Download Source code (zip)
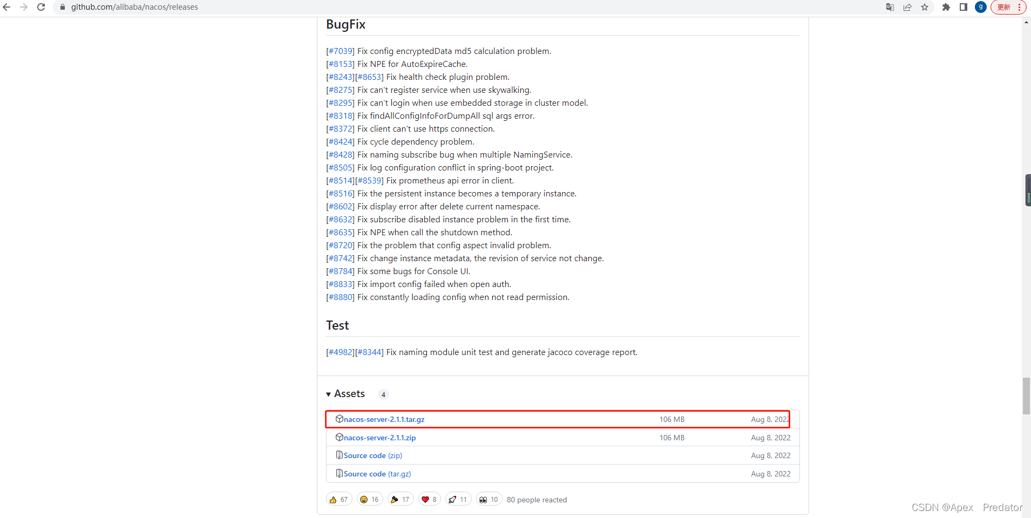Screen dimensions: 1031x518 [373, 455]
